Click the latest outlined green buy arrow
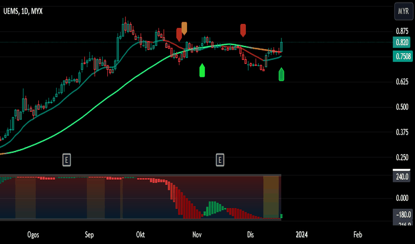The height and width of the screenshot is (244, 415). point(281,75)
